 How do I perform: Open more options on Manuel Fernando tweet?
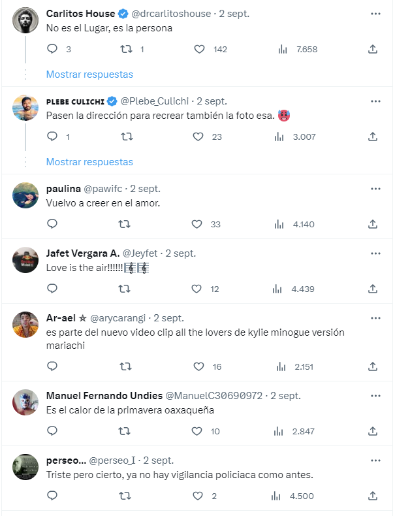point(375,396)
